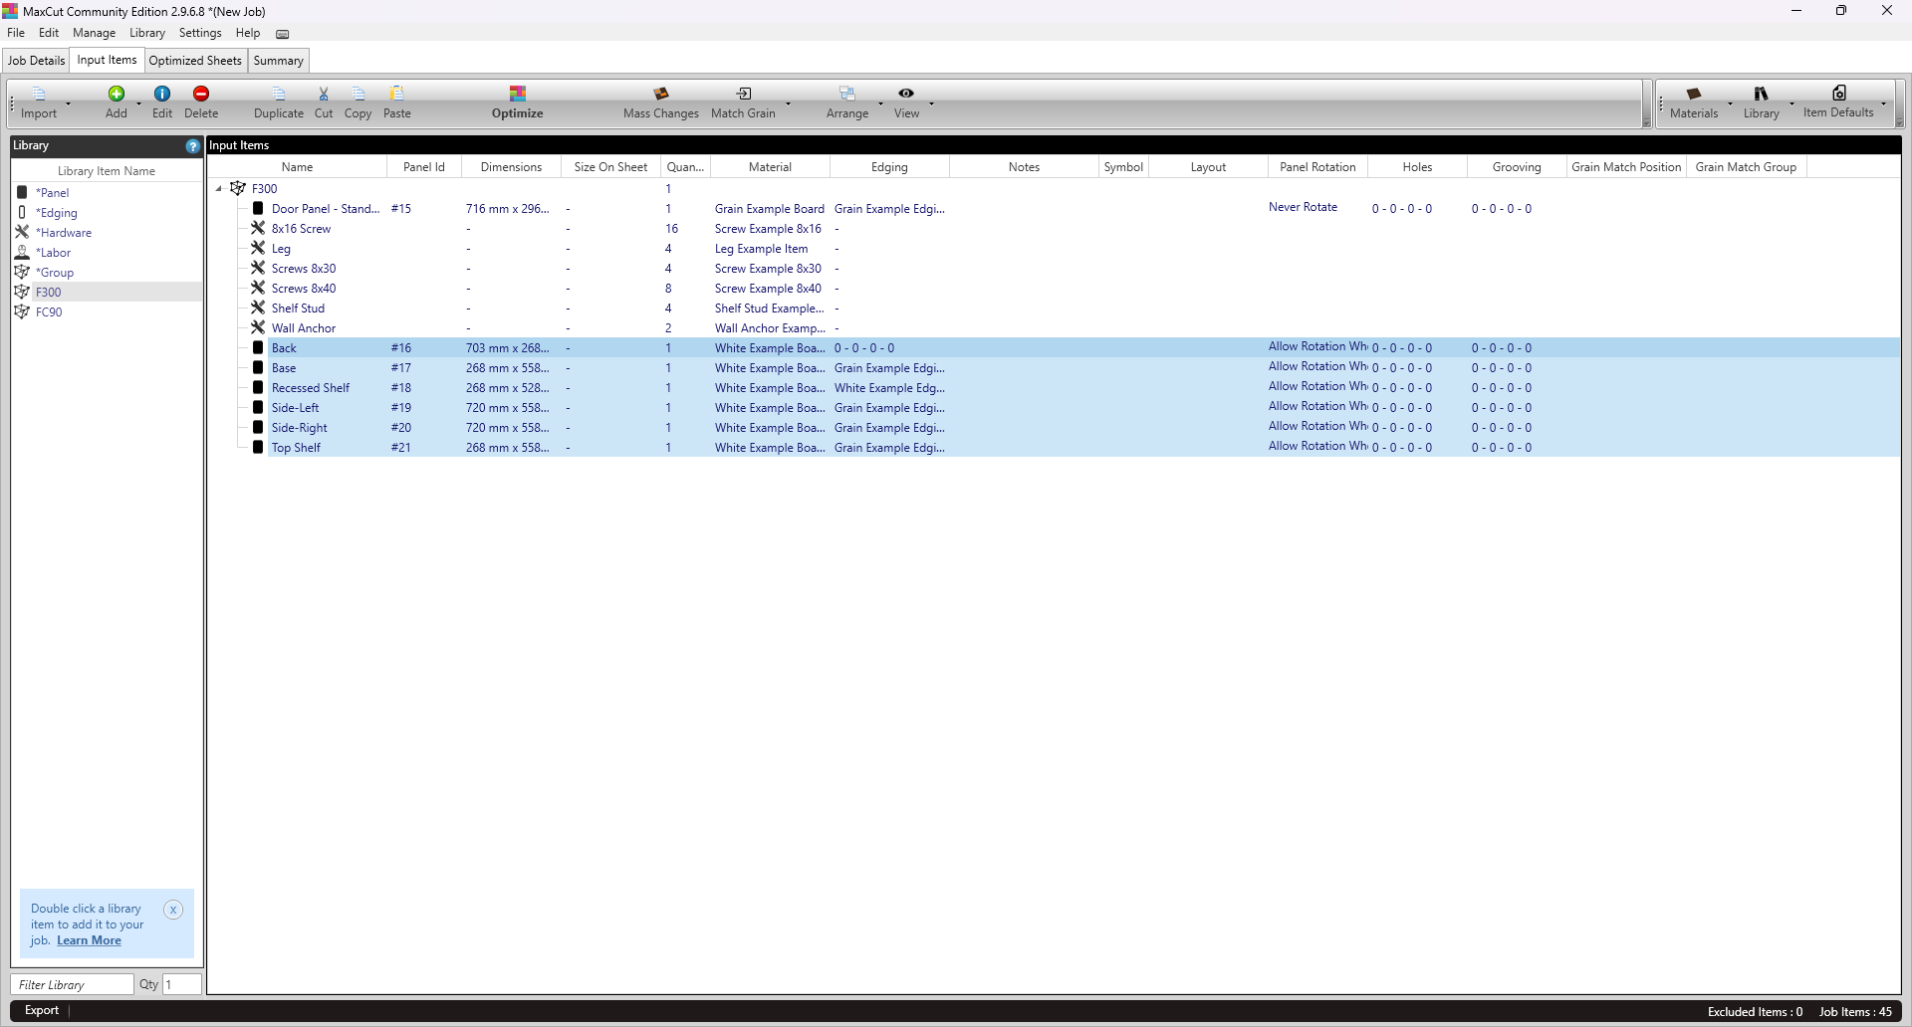Open Item Defaults settings

[1838, 103]
